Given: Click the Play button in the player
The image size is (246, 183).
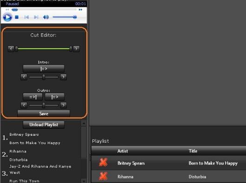Looking at the screenshot, I should point(7,17).
